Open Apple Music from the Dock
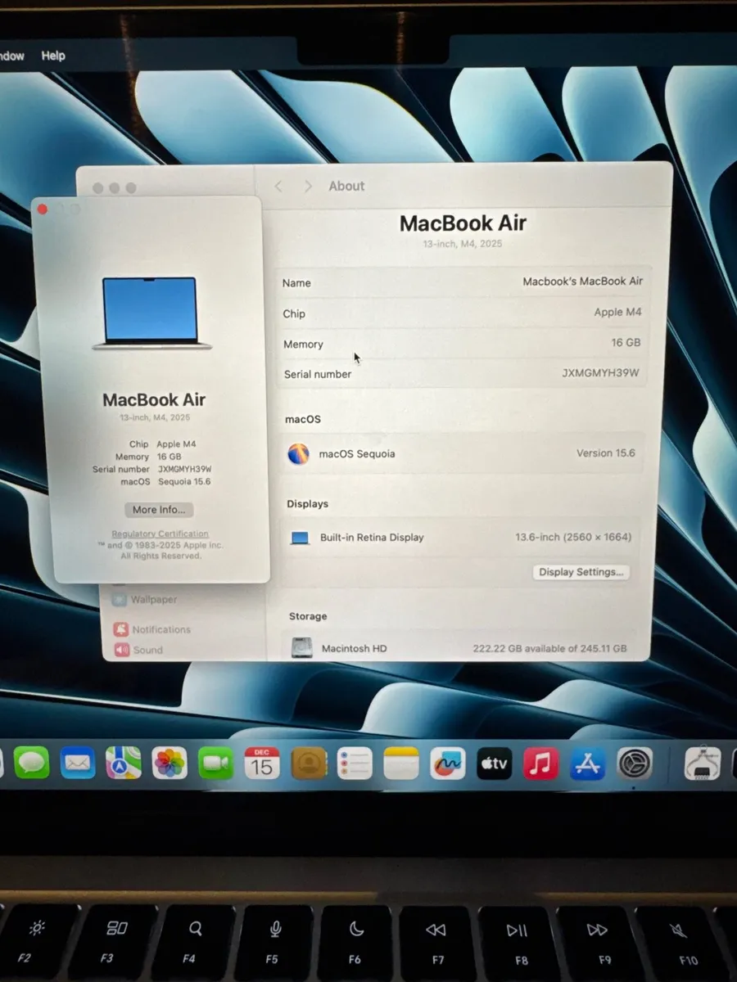Image resolution: width=737 pixels, height=982 pixels. pos(540,763)
